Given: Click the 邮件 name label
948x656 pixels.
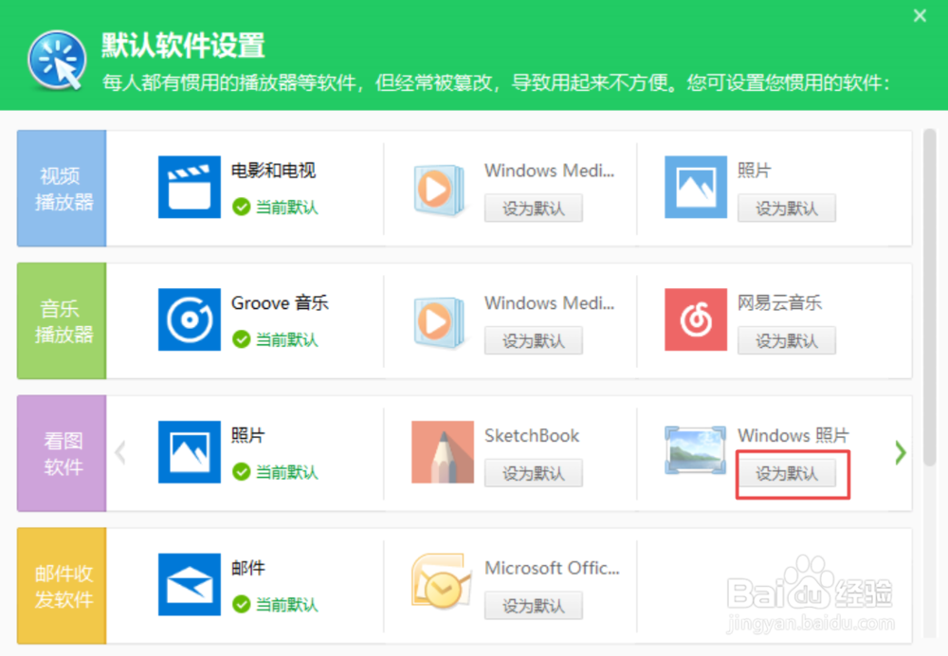Looking at the screenshot, I should pos(247,568).
